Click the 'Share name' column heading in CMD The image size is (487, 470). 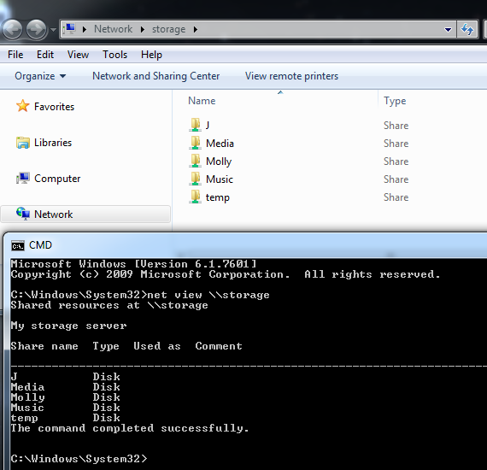tap(44, 346)
